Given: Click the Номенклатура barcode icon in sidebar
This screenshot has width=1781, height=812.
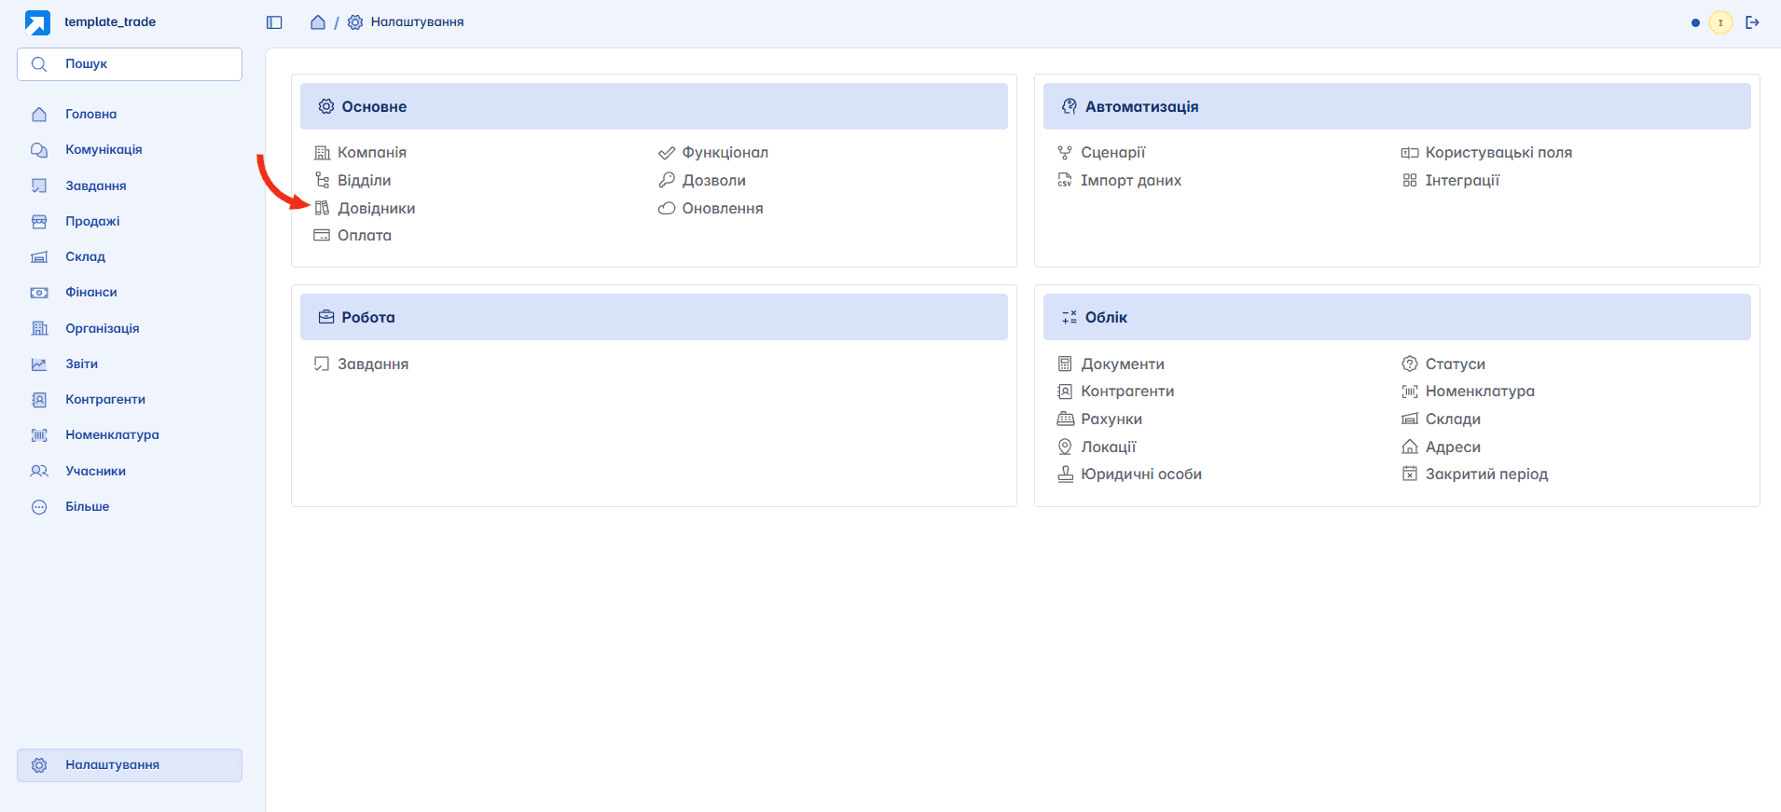Looking at the screenshot, I should 39,435.
